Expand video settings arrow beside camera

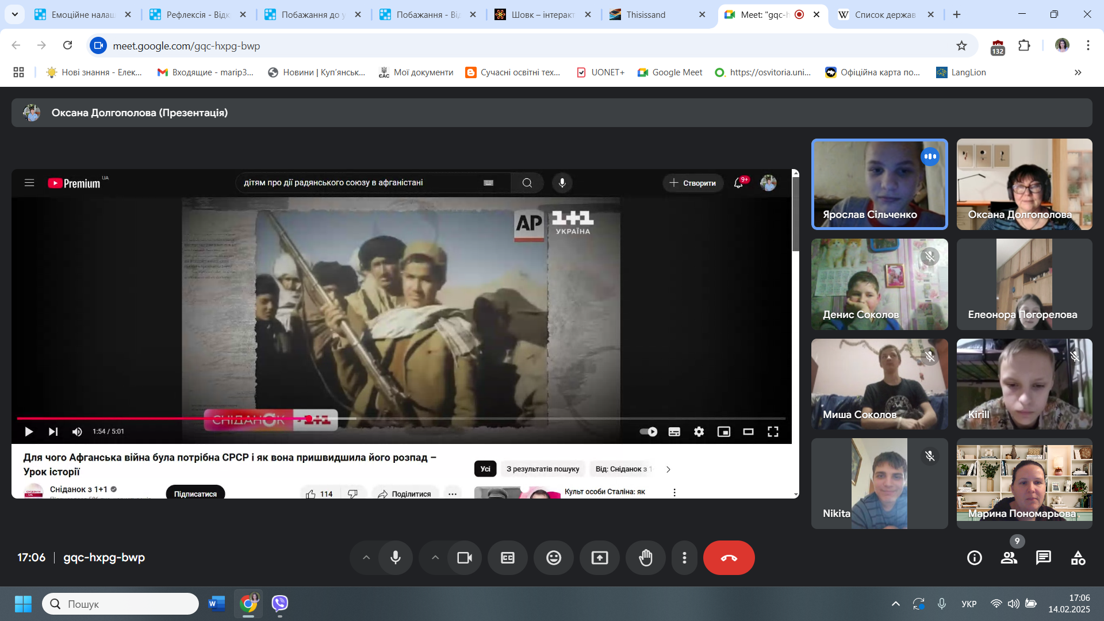435,558
